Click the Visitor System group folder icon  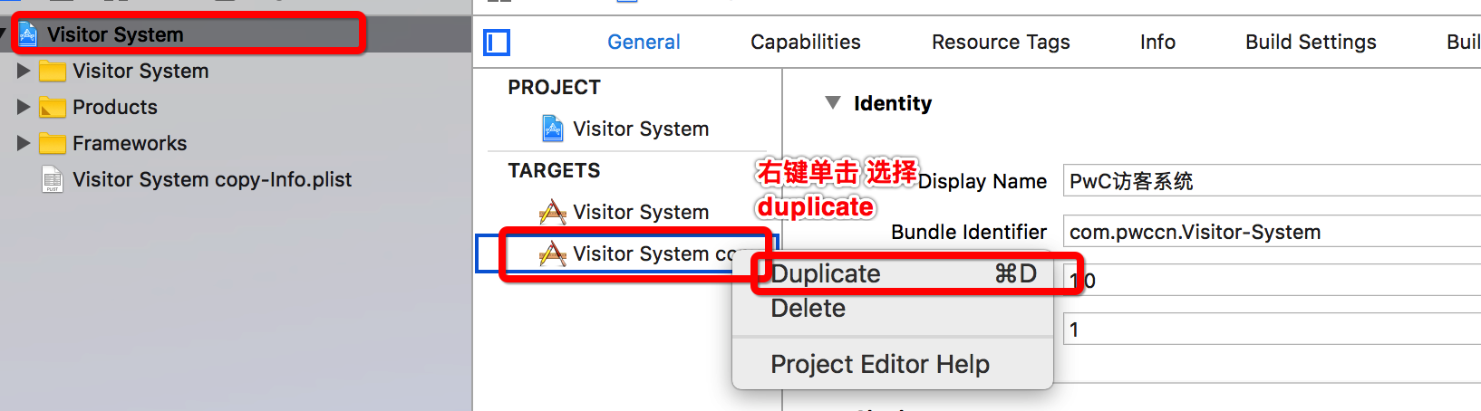click(x=53, y=71)
